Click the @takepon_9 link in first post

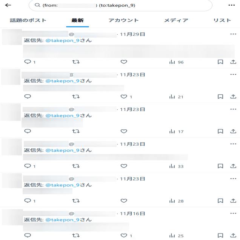(62, 40)
